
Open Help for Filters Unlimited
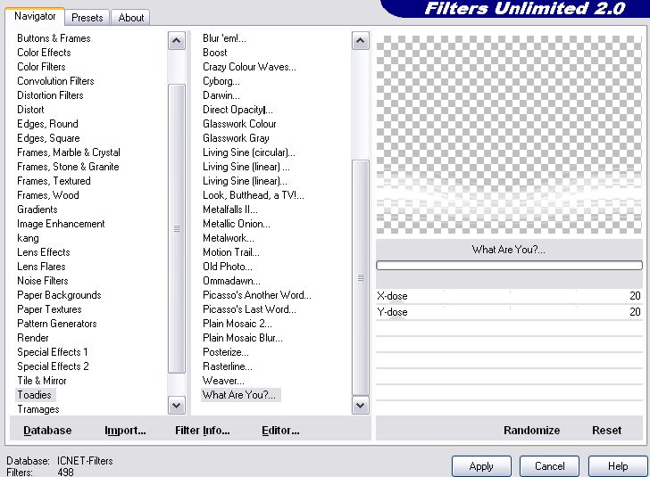pyautogui.click(x=618, y=466)
